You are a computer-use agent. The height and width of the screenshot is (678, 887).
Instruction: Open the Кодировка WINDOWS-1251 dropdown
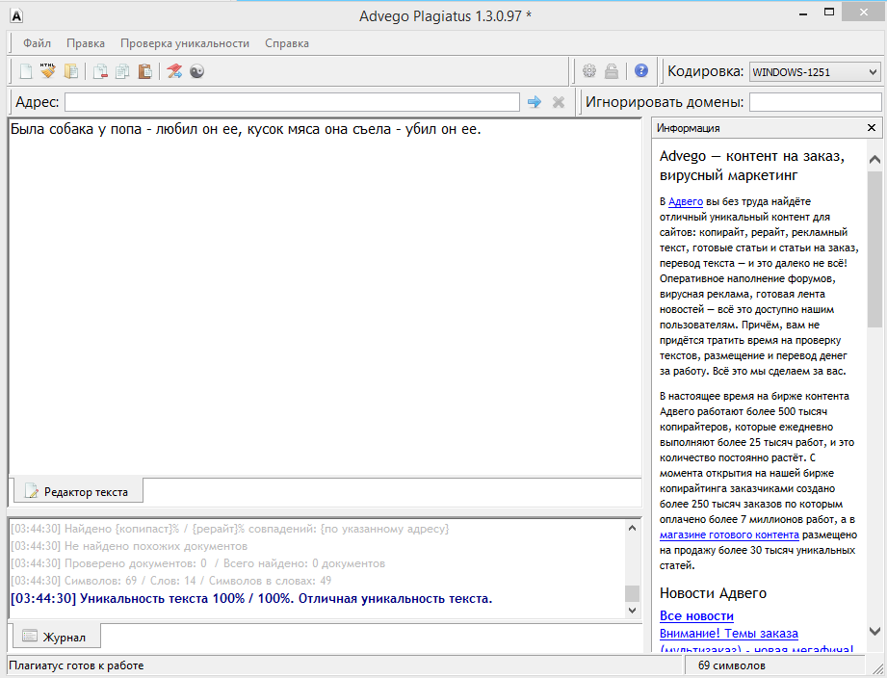[815, 72]
